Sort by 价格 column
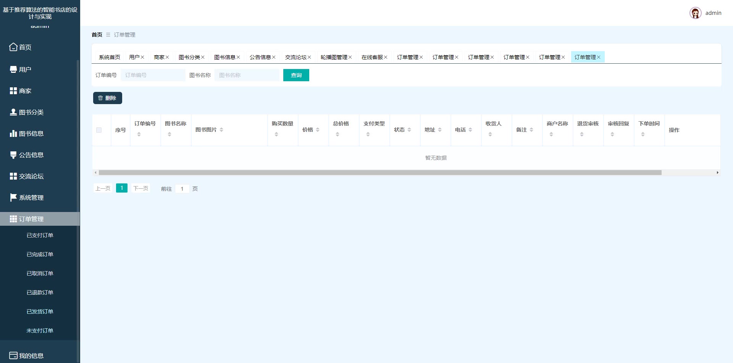This screenshot has width=733, height=363. coord(318,130)
